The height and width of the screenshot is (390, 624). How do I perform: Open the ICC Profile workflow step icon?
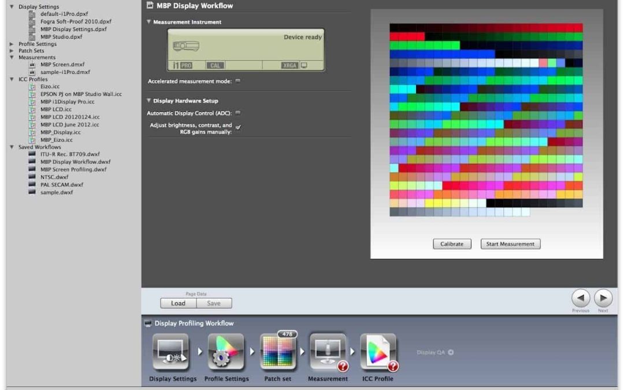378,352
